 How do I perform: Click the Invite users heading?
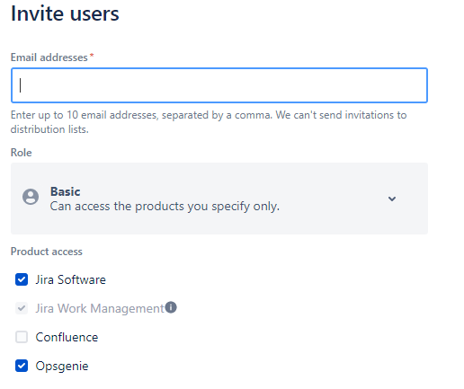click(x=65, y=13)
